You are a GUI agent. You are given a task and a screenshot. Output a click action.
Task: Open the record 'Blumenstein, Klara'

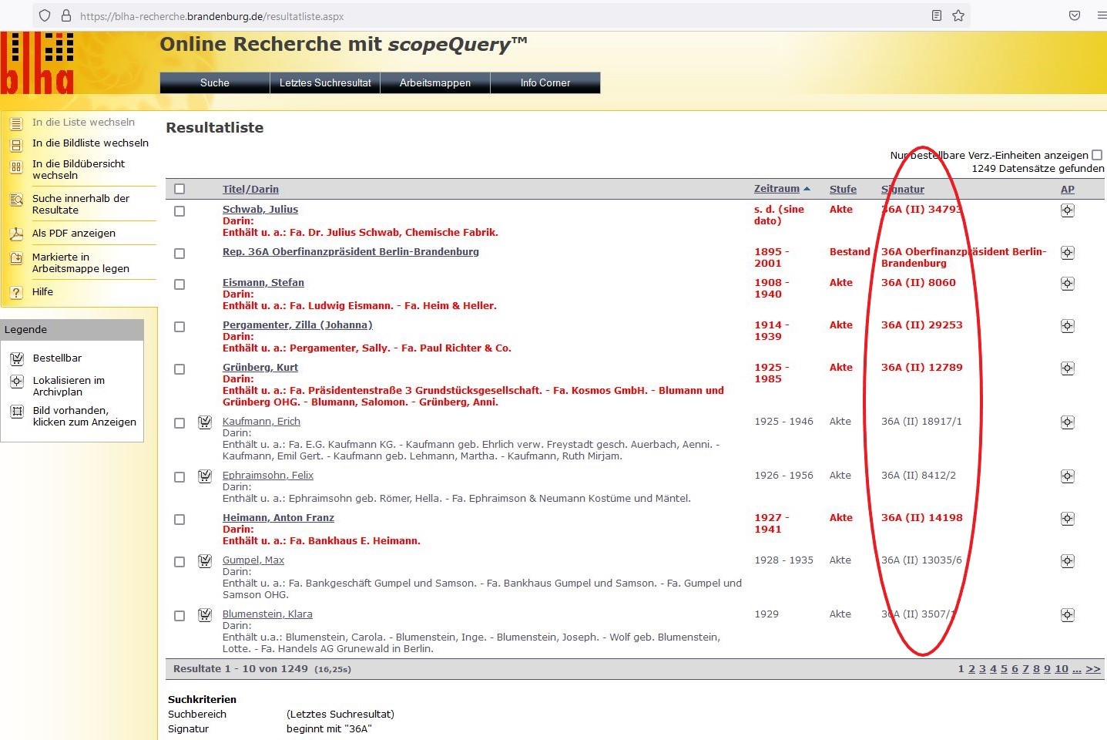tap(267, 614)
